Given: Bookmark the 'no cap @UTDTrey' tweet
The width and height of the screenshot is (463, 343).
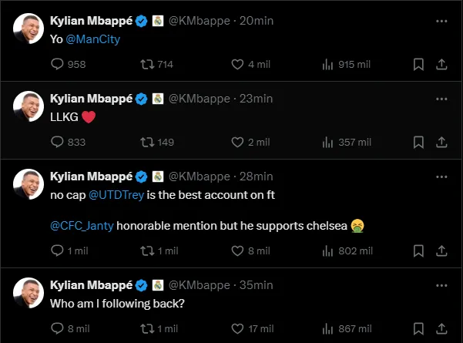Looking at the screenshot, I should pos(418,251).
